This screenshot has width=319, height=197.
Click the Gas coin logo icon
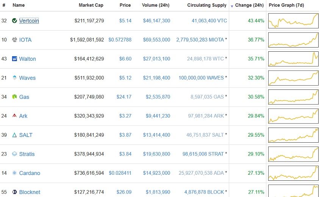14,97
